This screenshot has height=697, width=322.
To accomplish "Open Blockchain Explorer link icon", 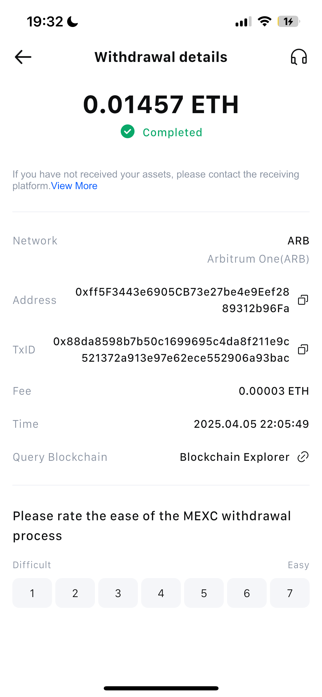I will point(303,457).
